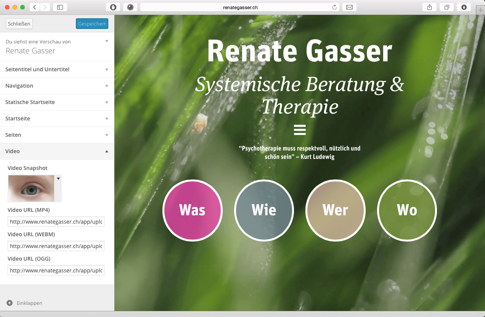The height and width of the screenshot is (317, 485).
Task: Toggle the Safari sidebar icon
Action: tap(60, 7)
